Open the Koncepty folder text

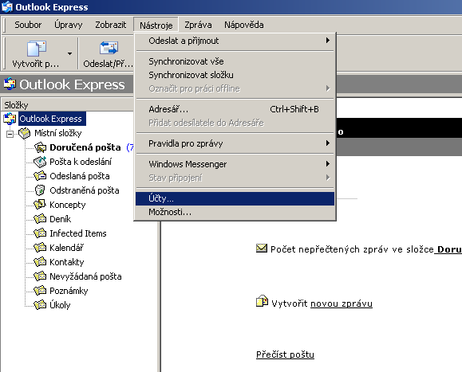[x=68, y=205]
